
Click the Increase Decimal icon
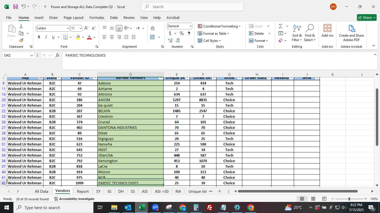(x=170, y=40)
